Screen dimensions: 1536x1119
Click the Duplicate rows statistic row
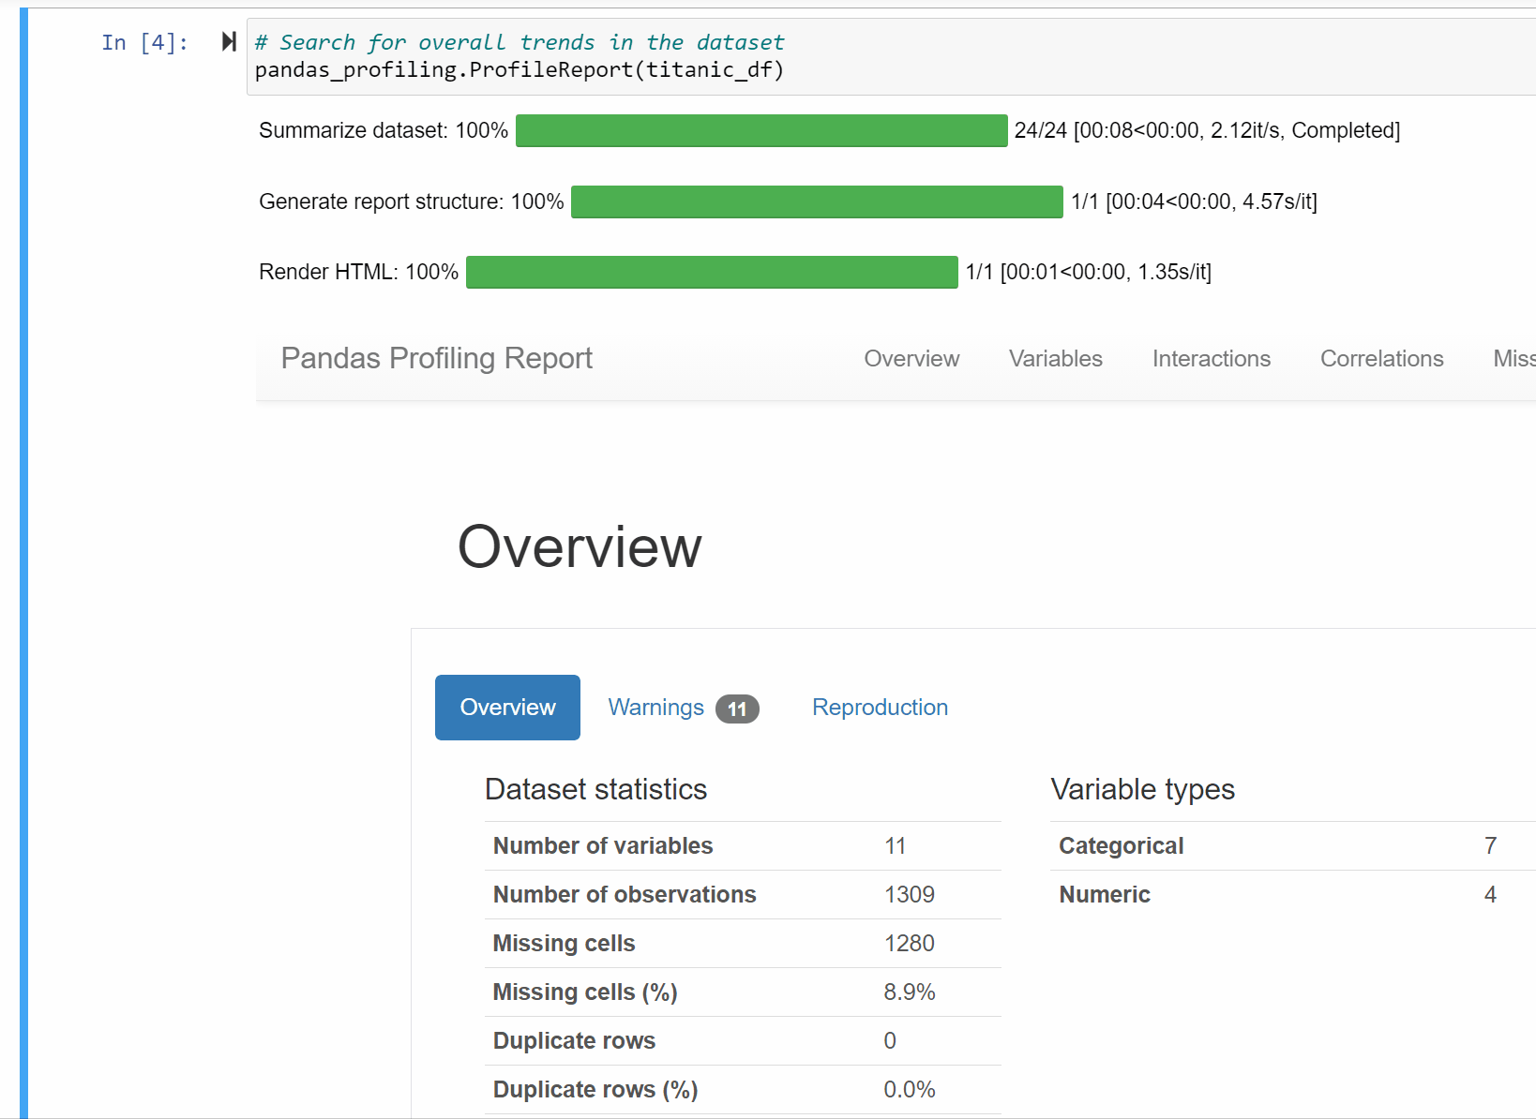(574, 1040)
